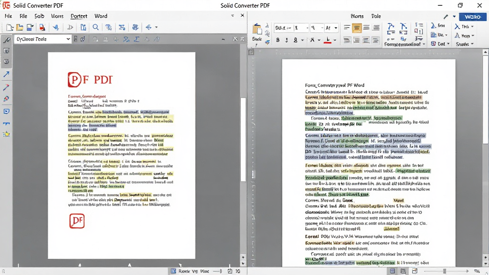The image size is (489, 275).
Task: Click the red PDF export icon
Action: pos(42,27)
